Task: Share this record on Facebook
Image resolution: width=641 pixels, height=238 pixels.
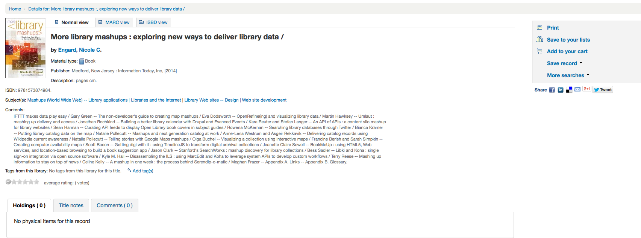Action: tap(552, 90)
